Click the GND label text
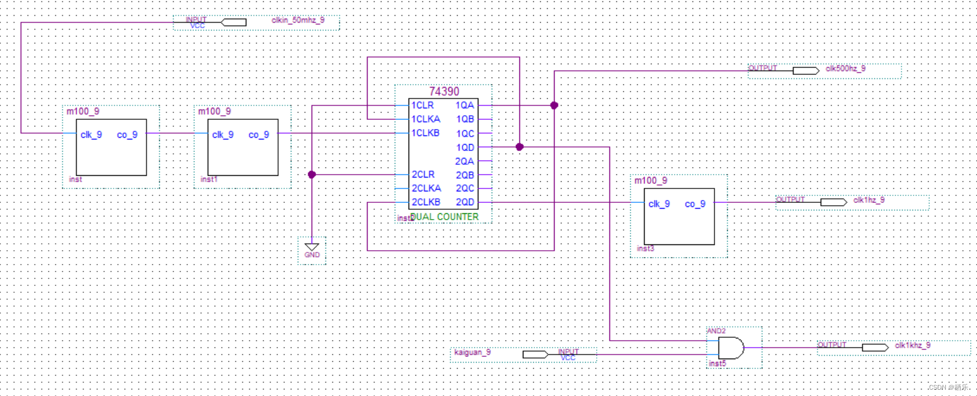The width and height of the screenshot is (977, 396). [x=312, y=255]
